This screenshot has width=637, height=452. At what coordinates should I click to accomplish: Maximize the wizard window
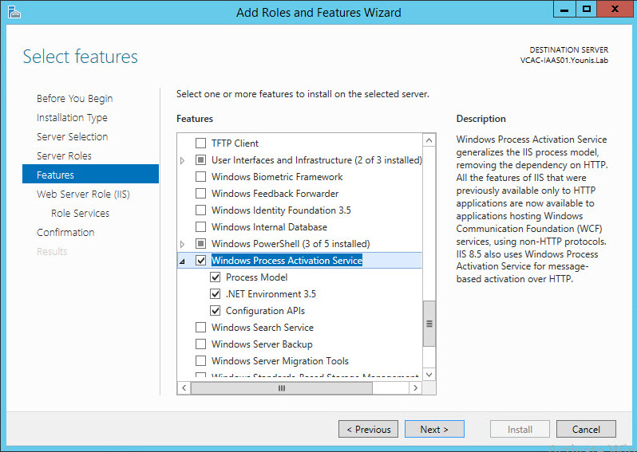coord(587,10)
